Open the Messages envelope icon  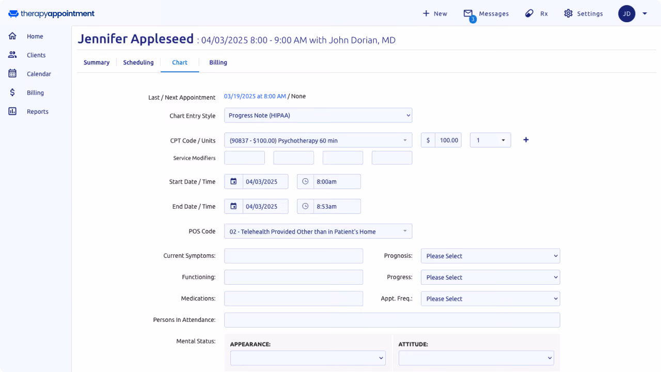[x=468, y=13]
